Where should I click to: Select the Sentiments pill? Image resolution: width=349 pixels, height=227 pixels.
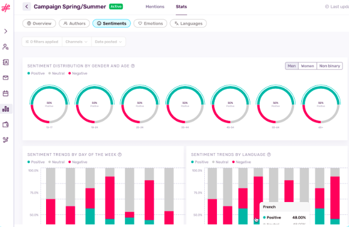point(112,23)
